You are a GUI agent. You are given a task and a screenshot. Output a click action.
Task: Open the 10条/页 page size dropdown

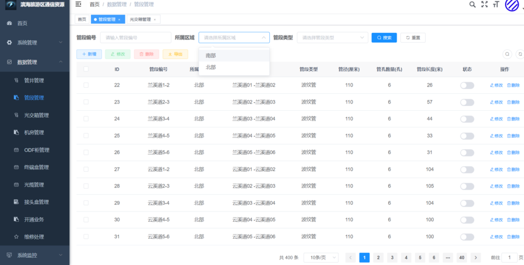pyautogui.click(x=321, y=258)
